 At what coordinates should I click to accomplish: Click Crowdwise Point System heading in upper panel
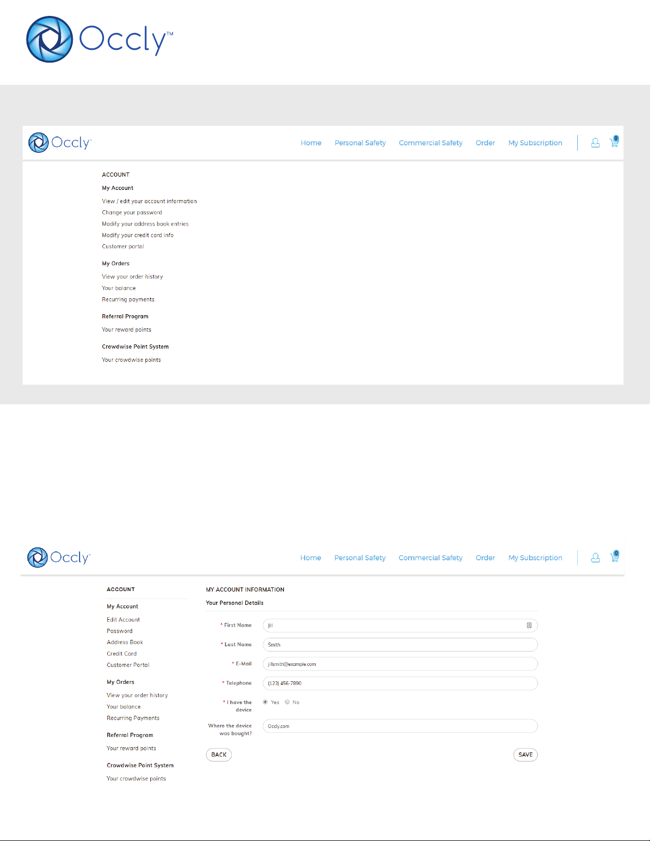click(x=135, y=346)
